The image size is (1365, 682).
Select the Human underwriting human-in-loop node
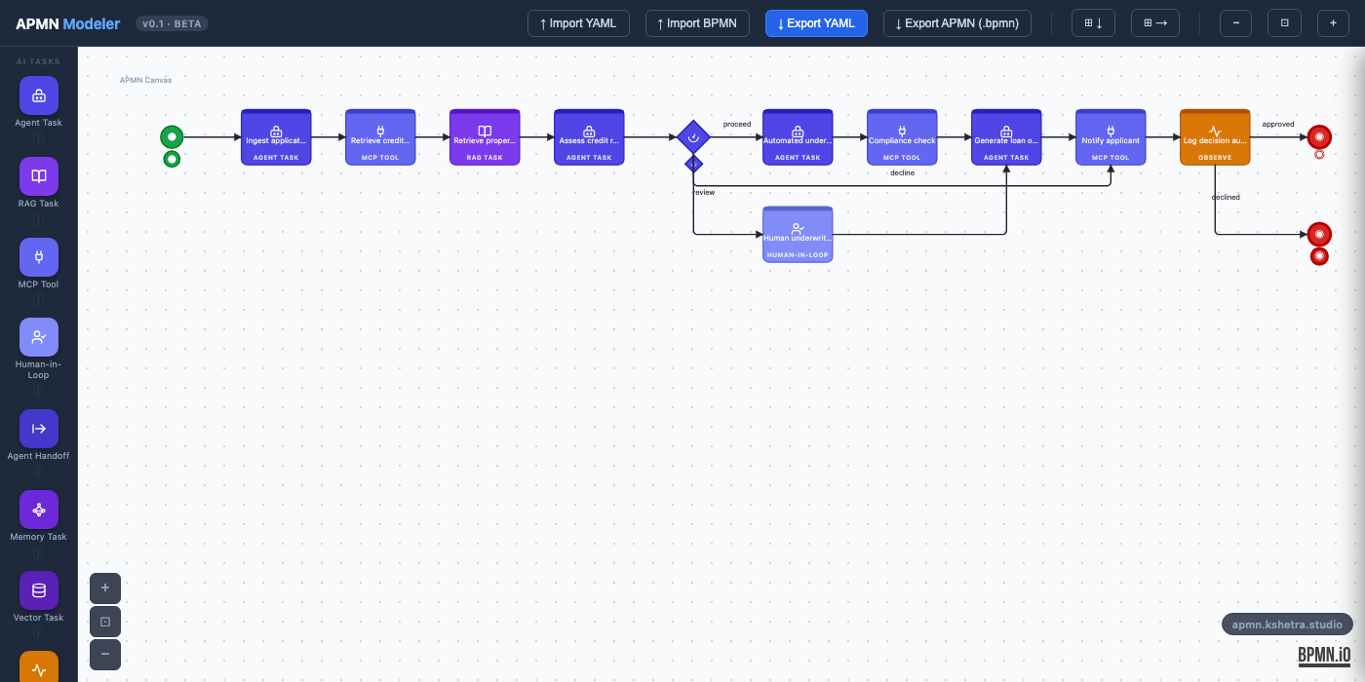coord(798,235)
